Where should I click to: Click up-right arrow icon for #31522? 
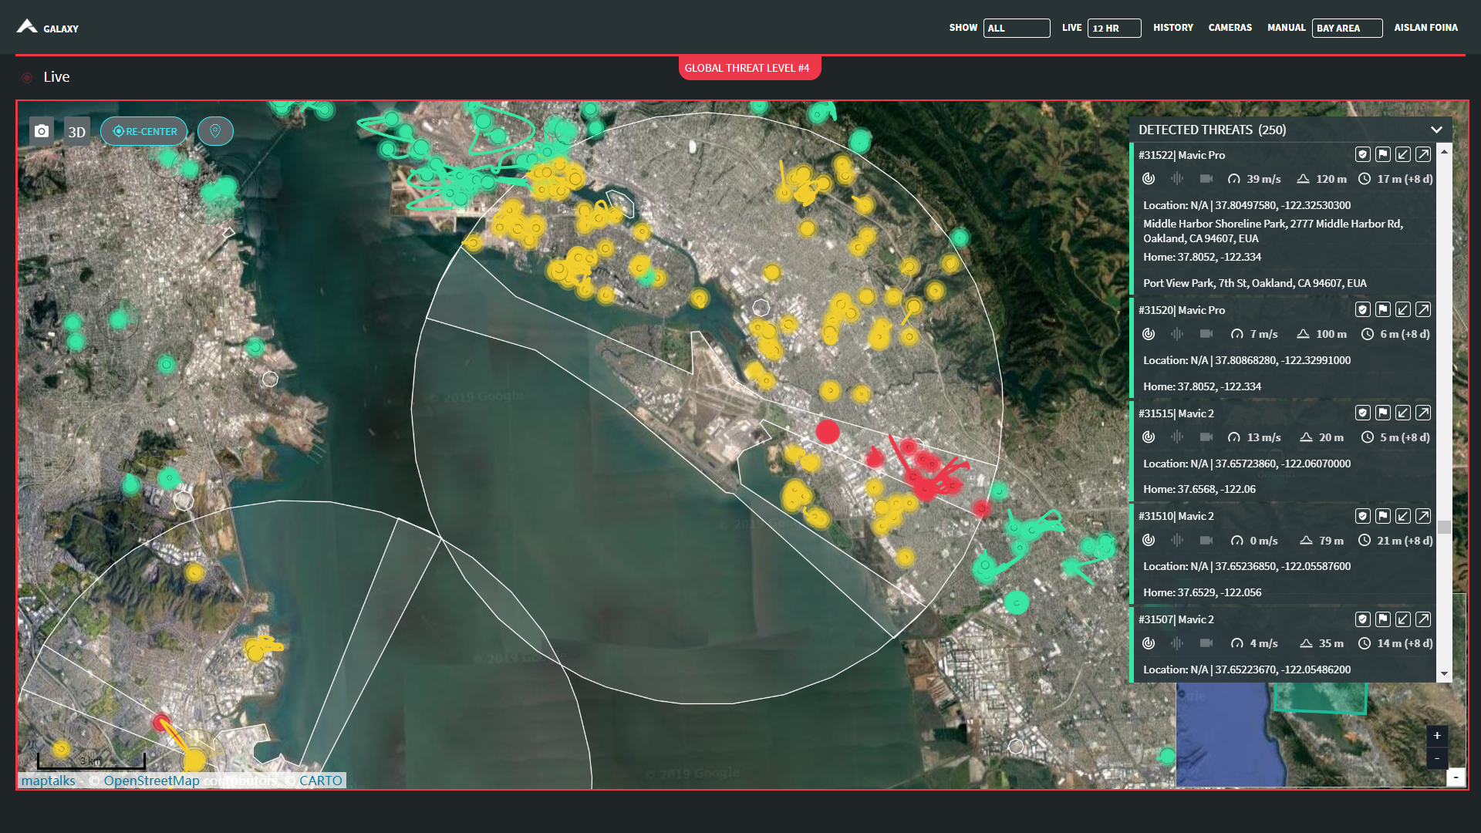(x=1423, y=154)
